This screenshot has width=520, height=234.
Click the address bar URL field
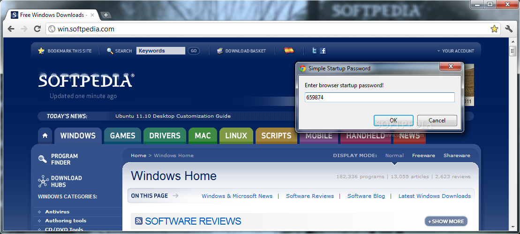point(272,29)
